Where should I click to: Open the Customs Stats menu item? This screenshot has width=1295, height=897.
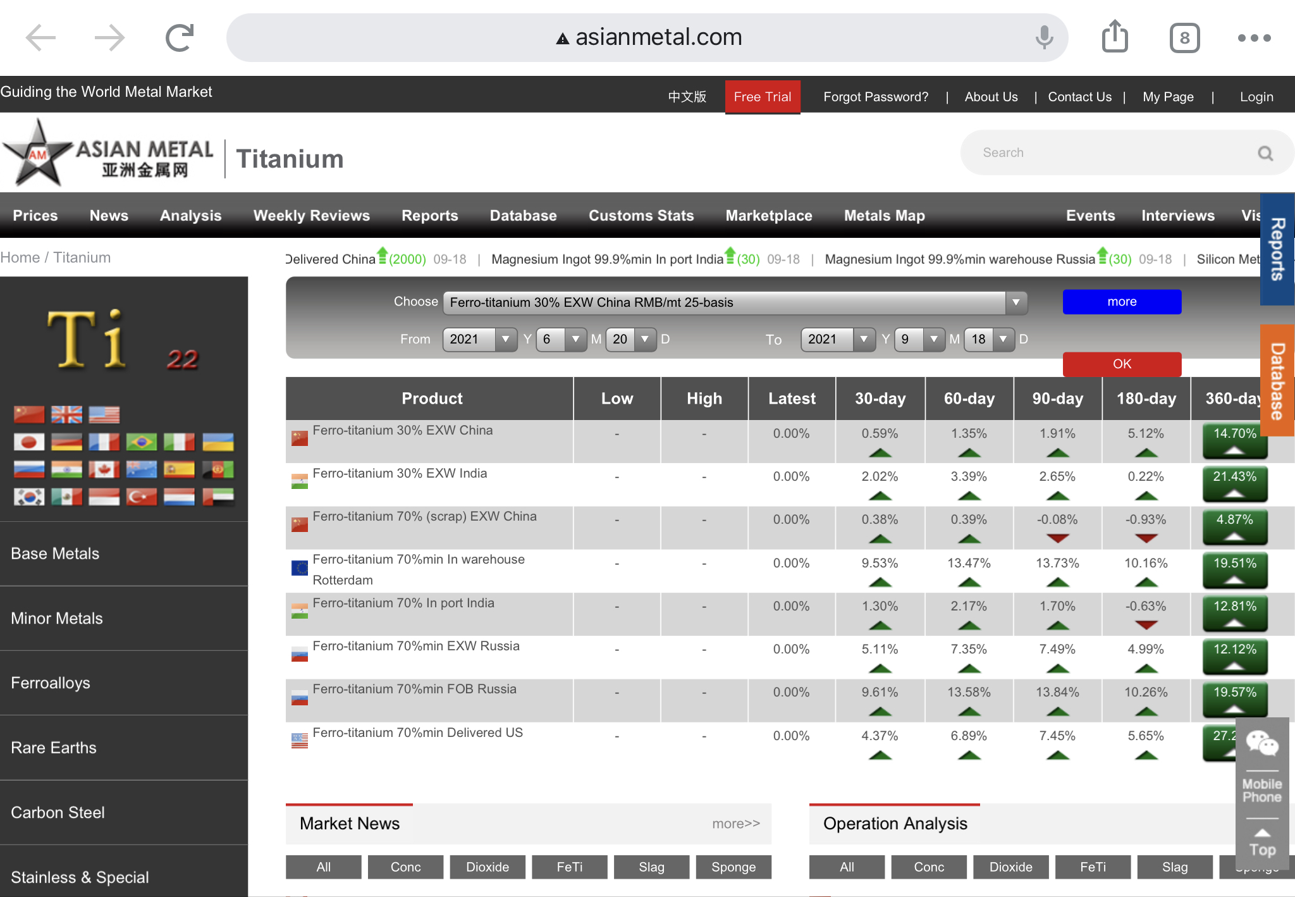tap(641, 216)
